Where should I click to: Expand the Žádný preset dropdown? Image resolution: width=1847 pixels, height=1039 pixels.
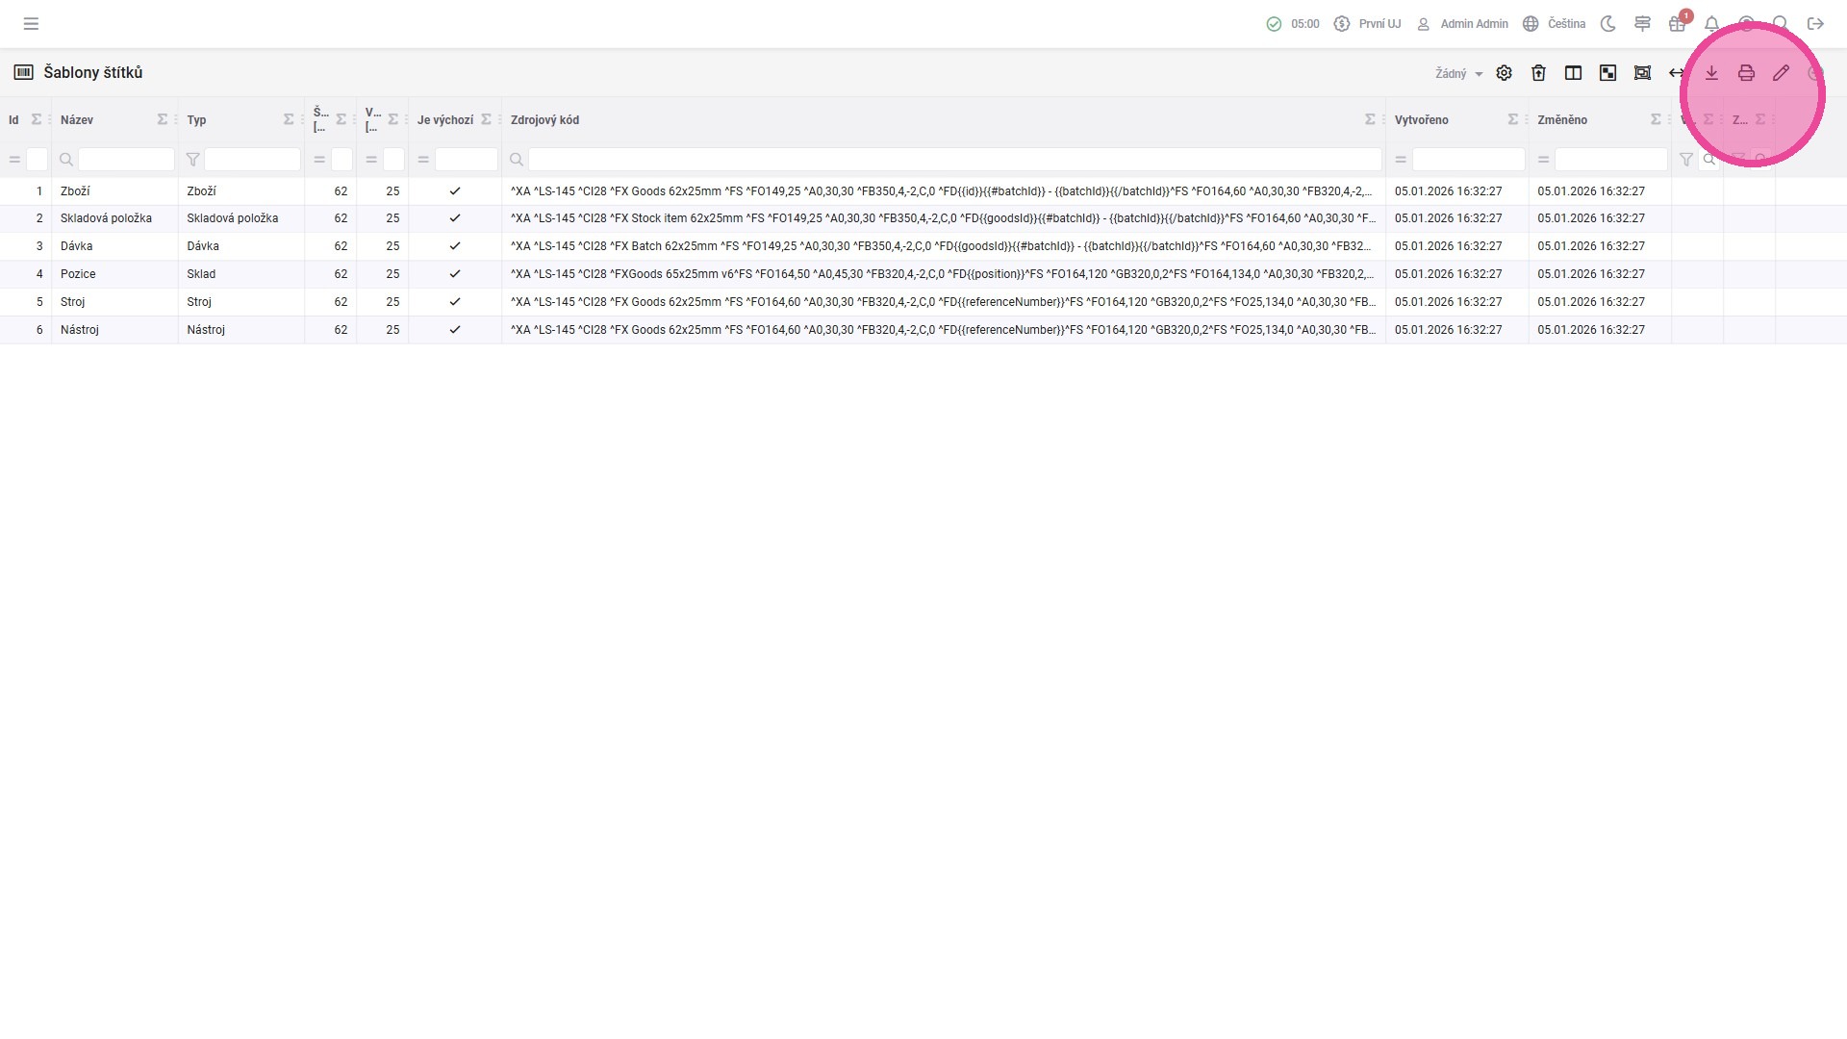[x=1458, y=74]
